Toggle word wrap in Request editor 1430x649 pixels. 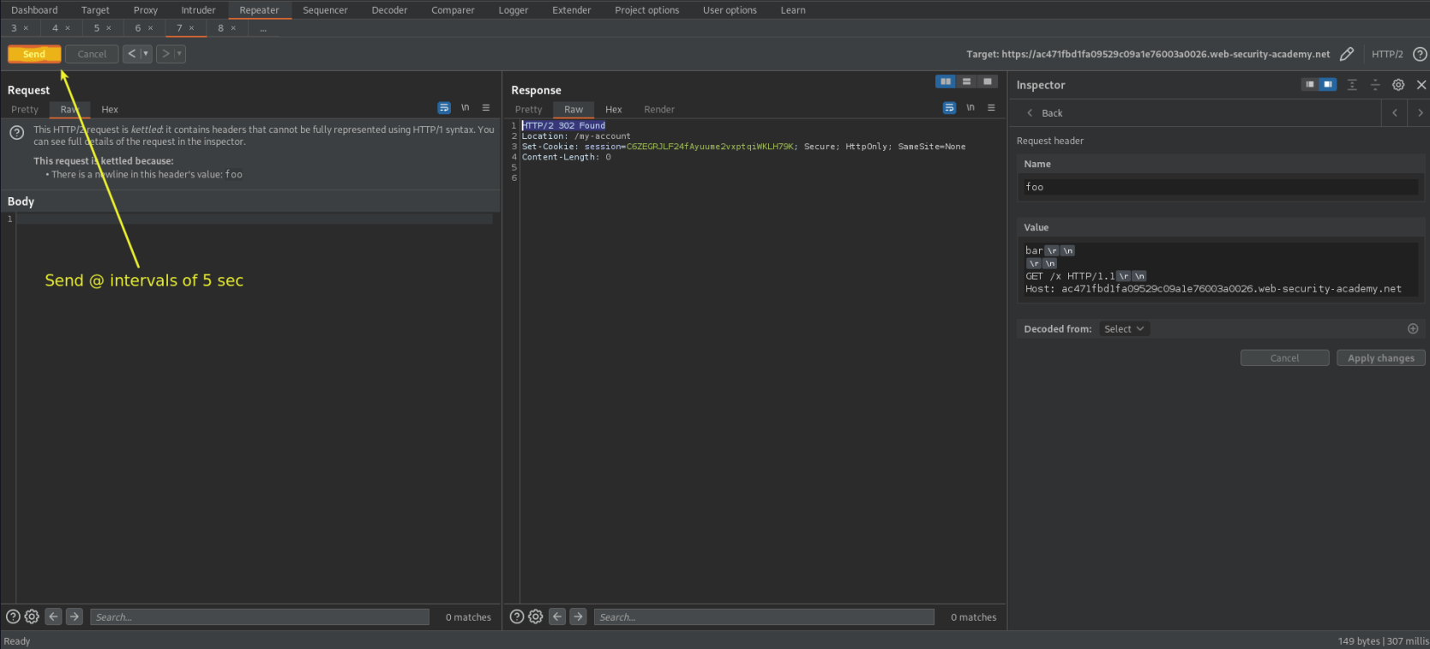coord(444,108)
